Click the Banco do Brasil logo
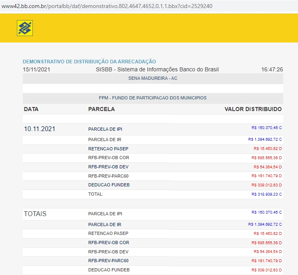The height and width of the screenshot is (275, 298). 25,28
